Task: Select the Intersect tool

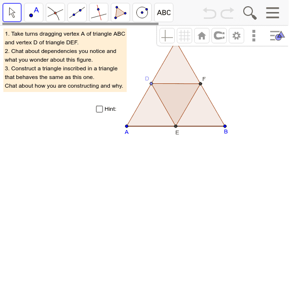Action: click(55, 13)
